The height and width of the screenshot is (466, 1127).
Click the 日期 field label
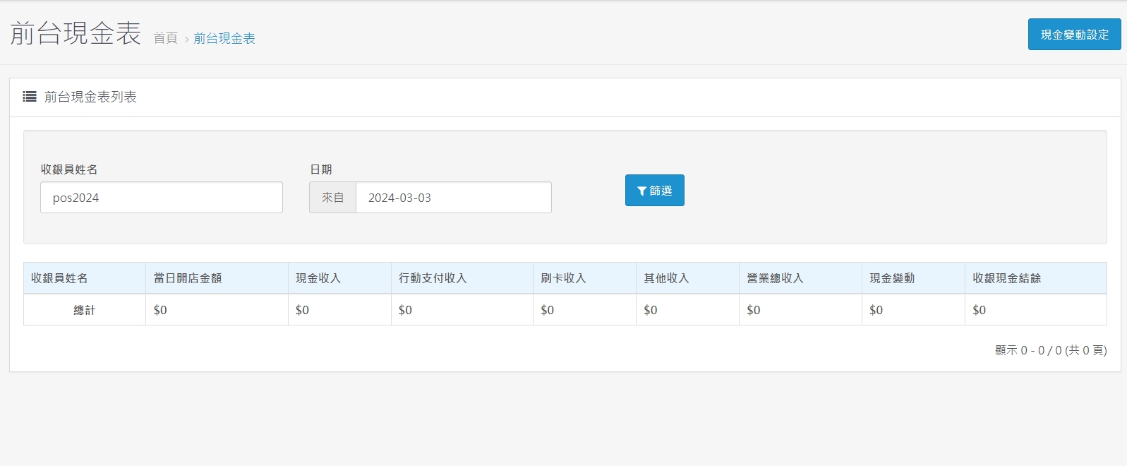pyautogui.click(x=321, y=169)
